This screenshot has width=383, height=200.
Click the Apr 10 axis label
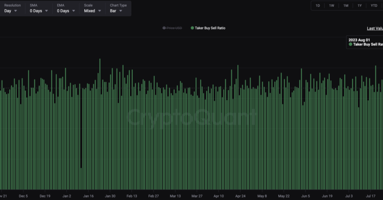219,196
